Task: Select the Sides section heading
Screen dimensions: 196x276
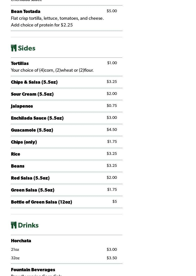Action: (26, 48)
